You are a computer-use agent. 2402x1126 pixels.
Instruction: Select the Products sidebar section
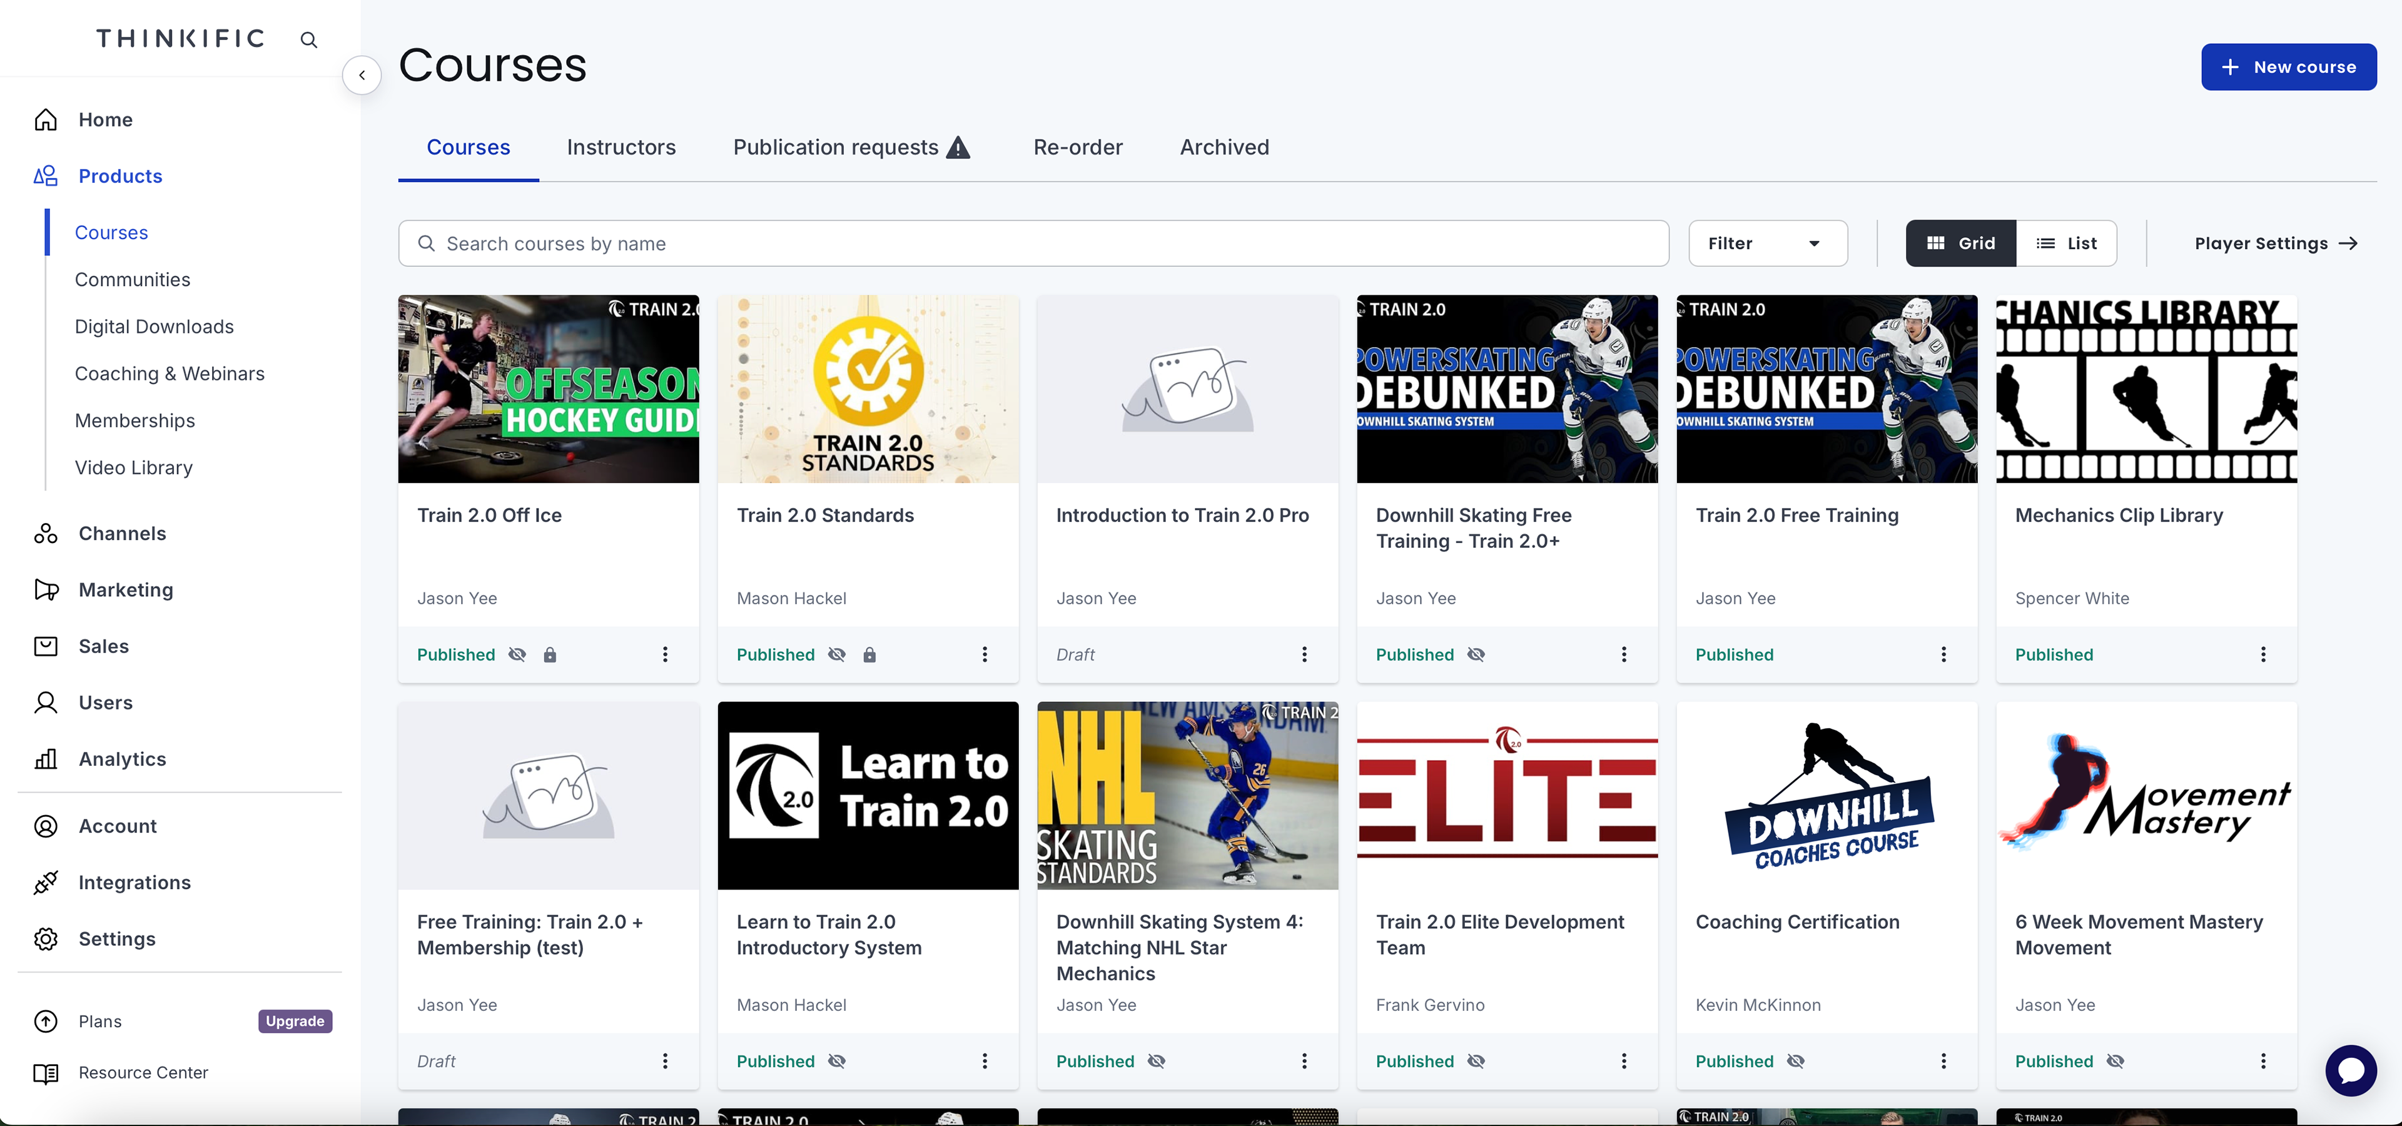tap(120, 176)
